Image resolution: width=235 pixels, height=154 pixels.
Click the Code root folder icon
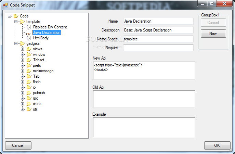pyautogui.click(x=16, y=16)
